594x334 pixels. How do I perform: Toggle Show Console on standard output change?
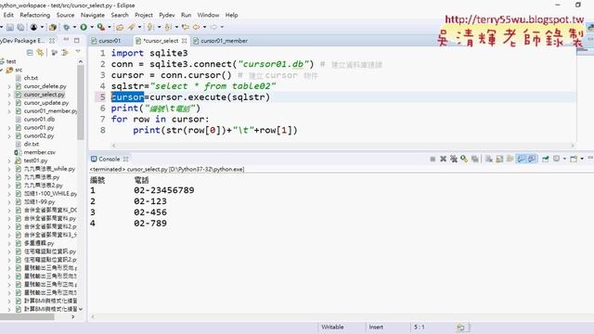[522, 159]
